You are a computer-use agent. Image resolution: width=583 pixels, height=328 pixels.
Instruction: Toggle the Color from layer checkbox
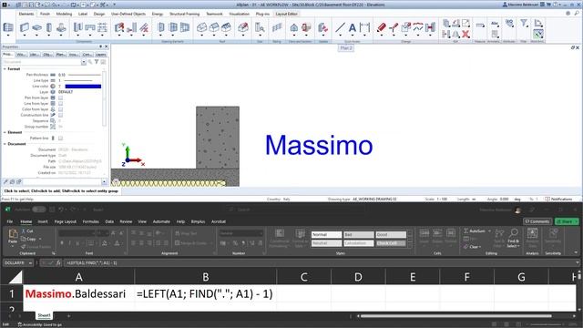pos(61,109)
